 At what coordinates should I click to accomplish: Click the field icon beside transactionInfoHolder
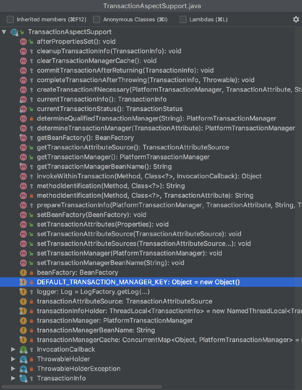pos(23,311)
